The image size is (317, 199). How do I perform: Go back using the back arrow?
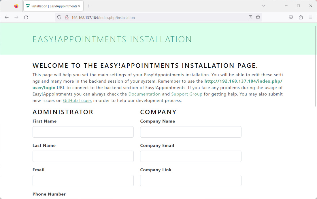[x=7, y=17]
